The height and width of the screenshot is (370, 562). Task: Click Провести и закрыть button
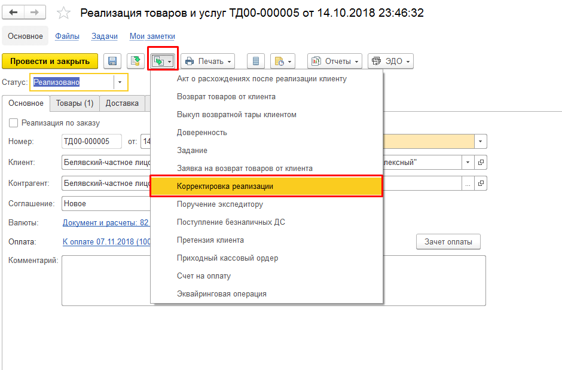pos(50,61)
